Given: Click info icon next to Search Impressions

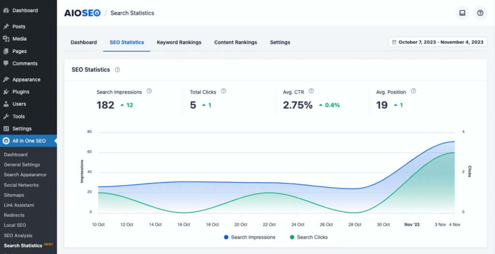Looking at the screenshot, I should tap(149, 91).
